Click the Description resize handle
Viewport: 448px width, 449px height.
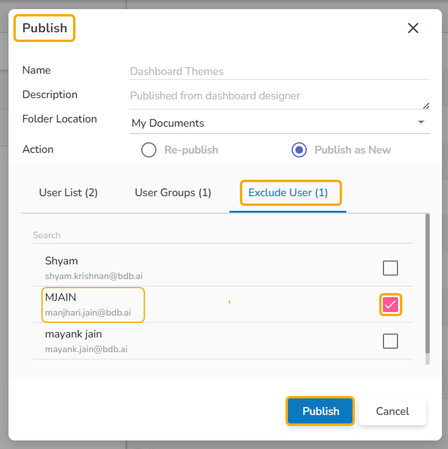(x=426, y=105)
